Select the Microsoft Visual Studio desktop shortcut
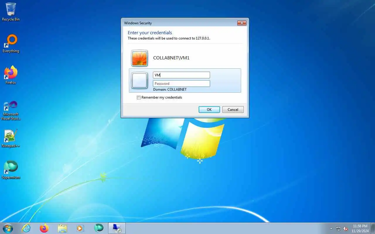 click(x=11, y=110)
